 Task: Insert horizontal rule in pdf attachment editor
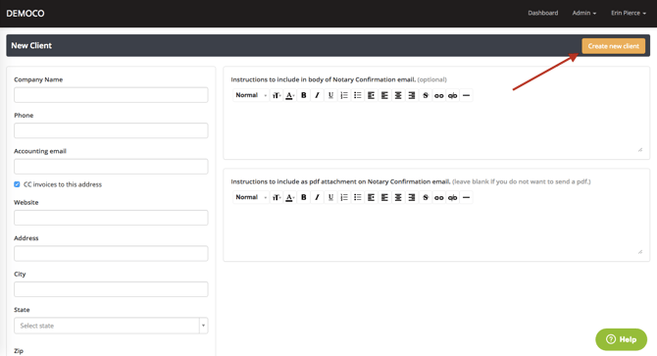466,197
